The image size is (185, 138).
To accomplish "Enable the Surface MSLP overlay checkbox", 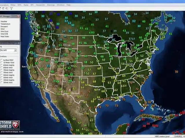I will [2, 60].
